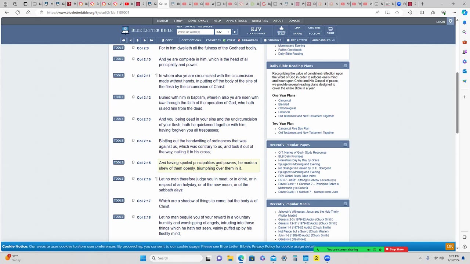Click the browser address bar URL
The width and height of the screenshot is (470, 264).
point(88,12)
